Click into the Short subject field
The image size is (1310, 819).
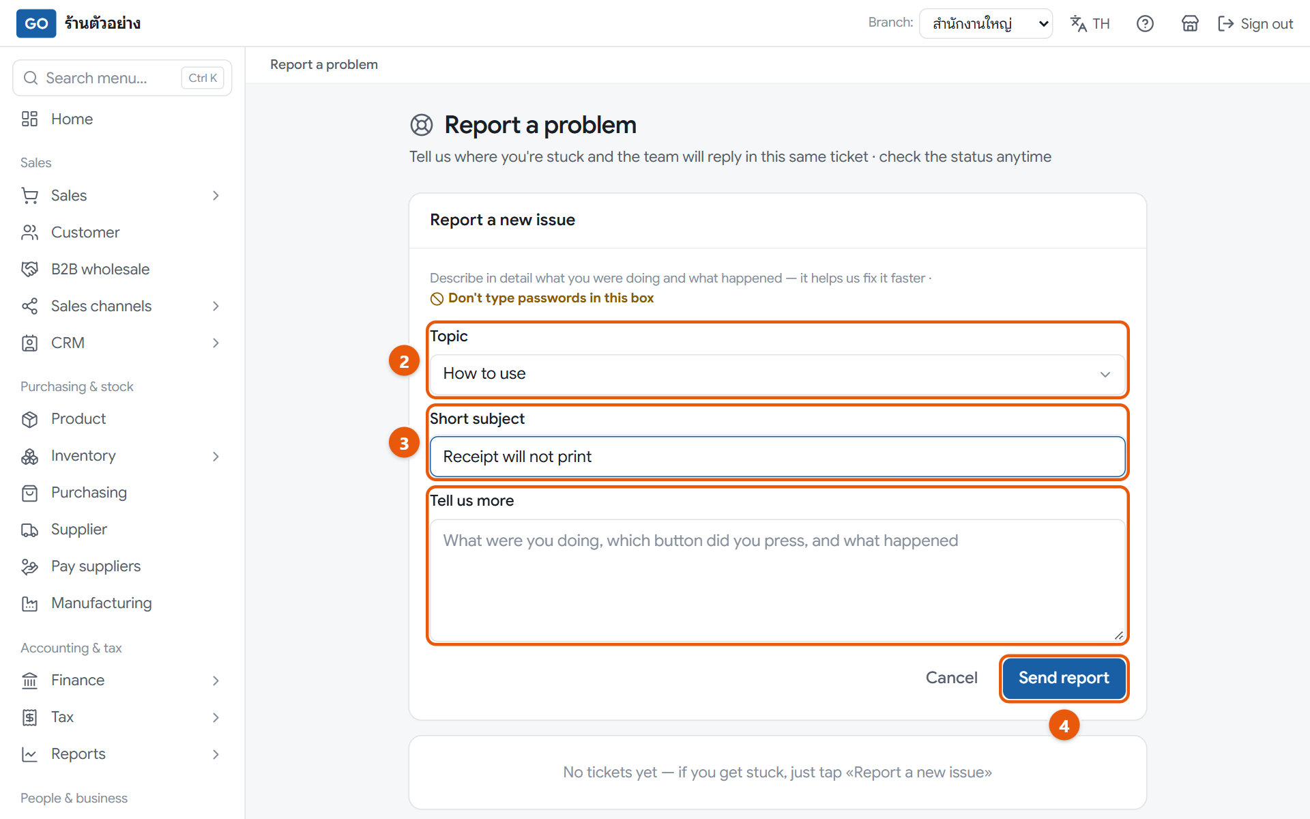[777, 457]
